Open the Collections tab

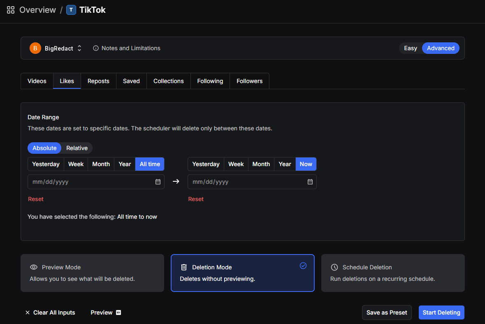coord(169,81)
